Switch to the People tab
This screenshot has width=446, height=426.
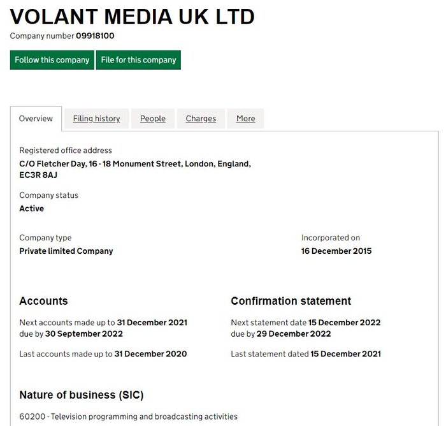click(153, 119)
